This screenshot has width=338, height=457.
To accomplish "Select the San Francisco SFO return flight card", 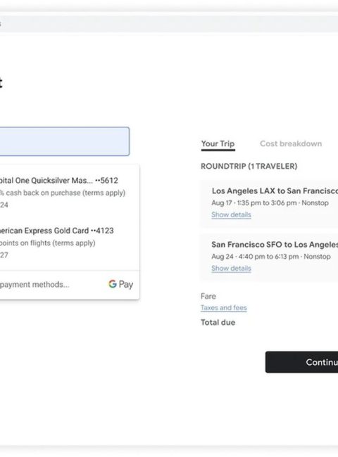I will click(269, 257).
